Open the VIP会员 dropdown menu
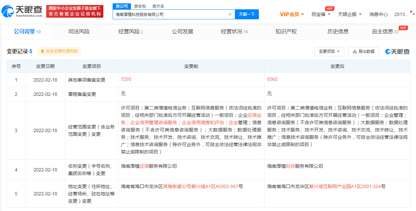Screen dimensions: 416x211 pos(292,14)
